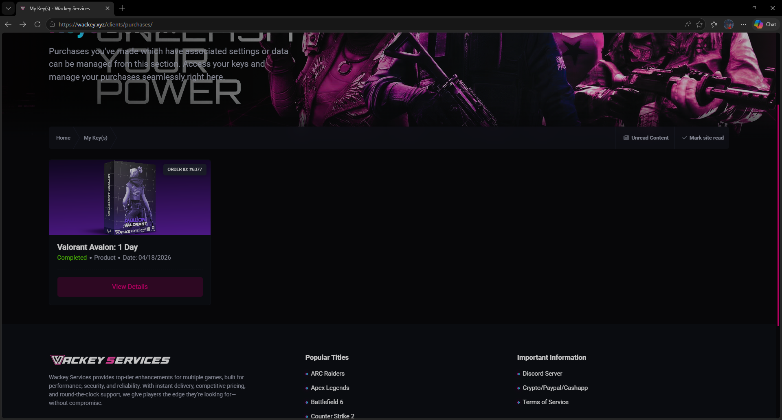This screenshot has width=782, height=420.
Task: Click the ORDER ID #6377 badge
Action: click(185, 169)
